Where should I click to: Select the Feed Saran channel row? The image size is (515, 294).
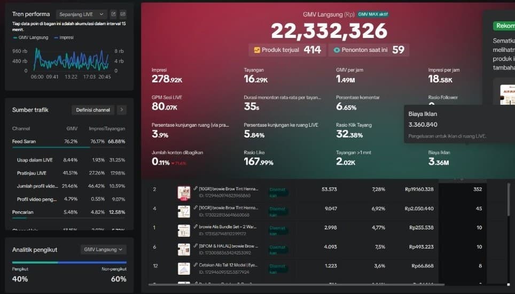[68, 141]
